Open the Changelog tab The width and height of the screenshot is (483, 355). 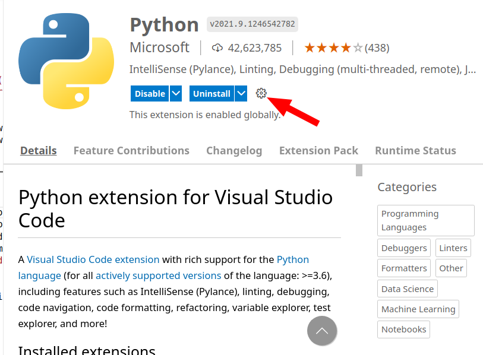click(234, 151)
